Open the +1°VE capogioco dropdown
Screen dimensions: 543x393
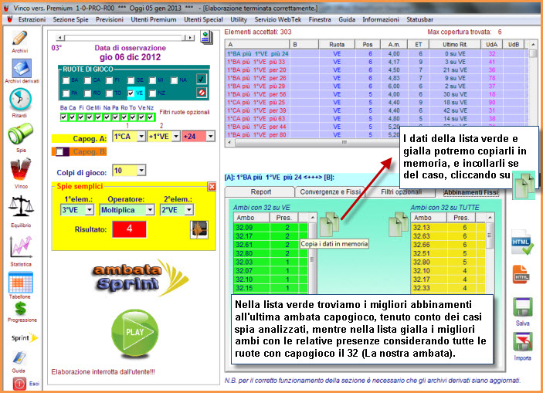[x=176, y=137]
